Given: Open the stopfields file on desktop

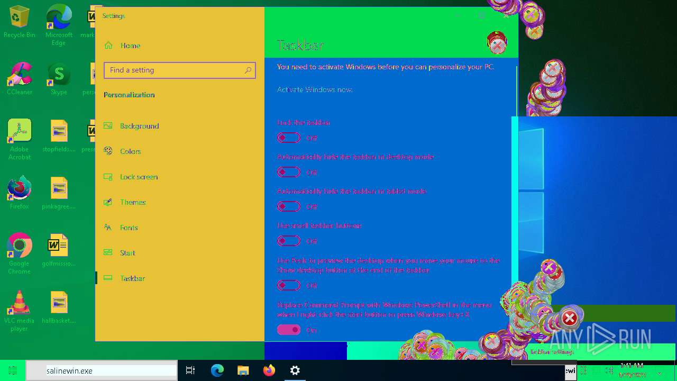Looking at the screenshot, I should [x=59, y=136].
